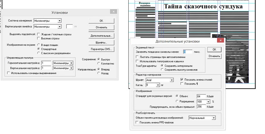Click Отменить in the Дополнительные установки dialog
Viewport: 265px width, 134px height.
coord(214,56)
